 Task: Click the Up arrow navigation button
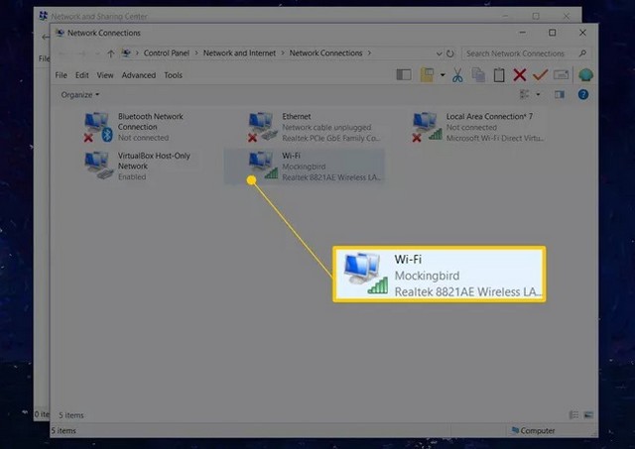(x=110, y=54)
